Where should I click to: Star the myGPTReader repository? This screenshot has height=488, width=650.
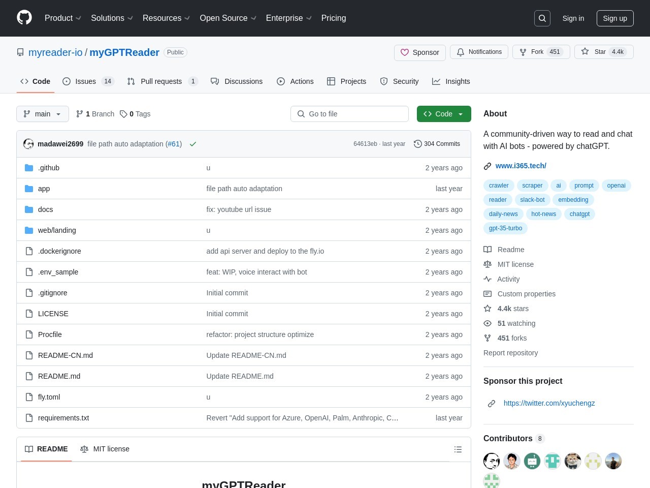[604, 52]
